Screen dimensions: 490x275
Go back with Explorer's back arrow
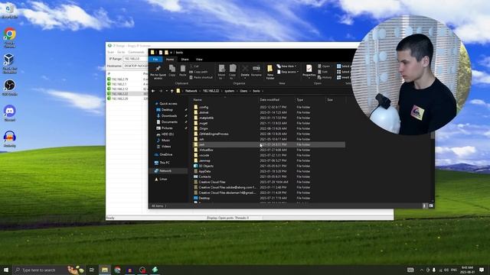[x=153, y=91]
